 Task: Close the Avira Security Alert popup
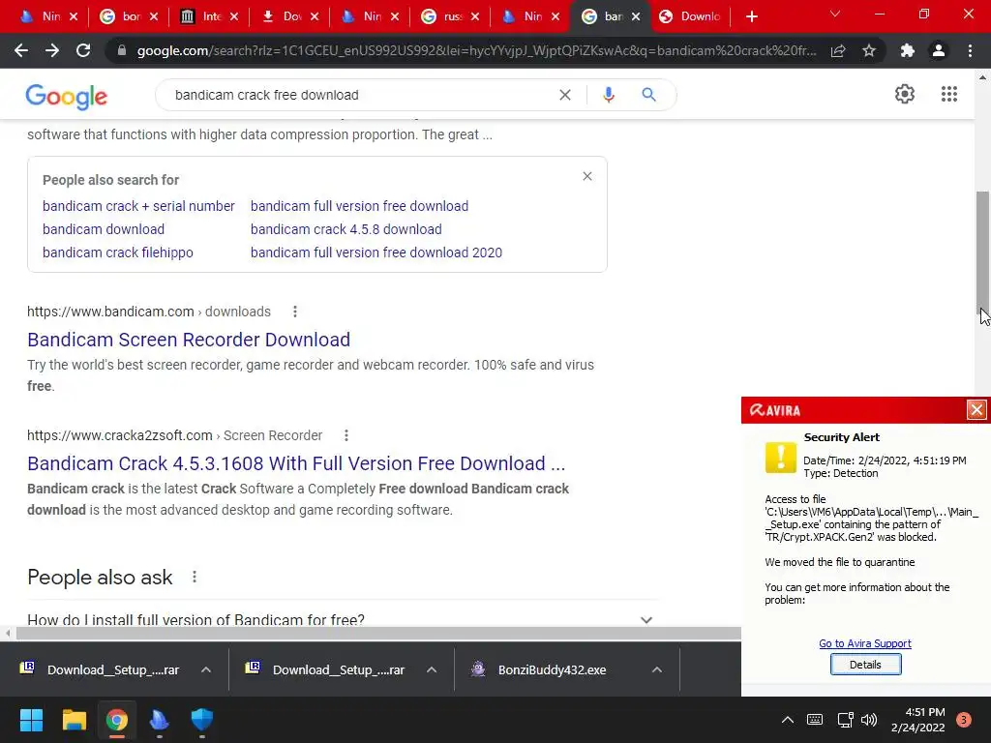pos(976,410)
